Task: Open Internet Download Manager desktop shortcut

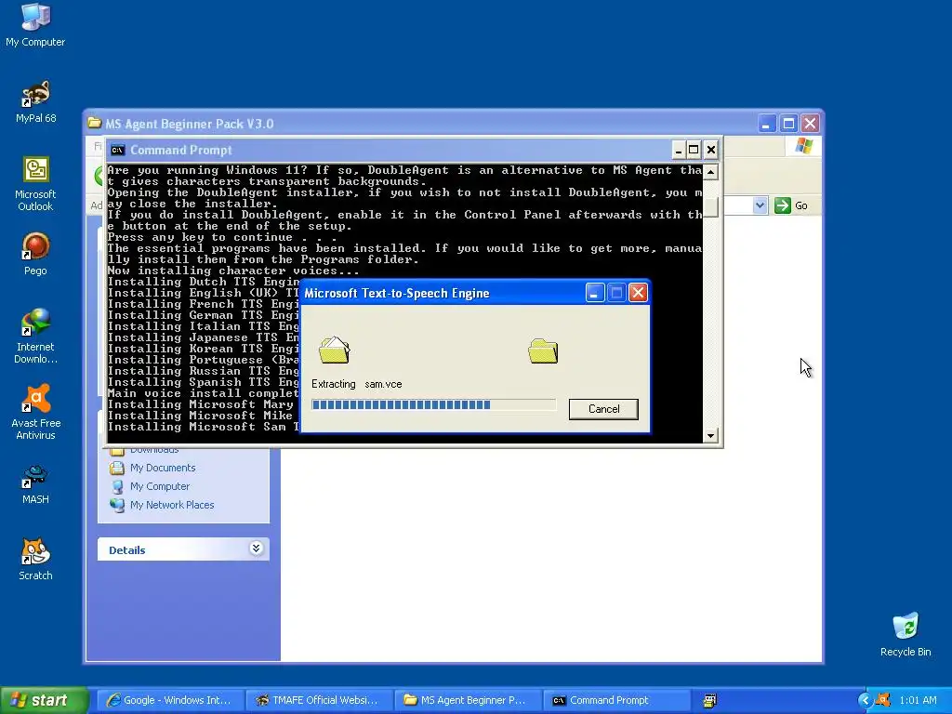Action: point(35,337)
